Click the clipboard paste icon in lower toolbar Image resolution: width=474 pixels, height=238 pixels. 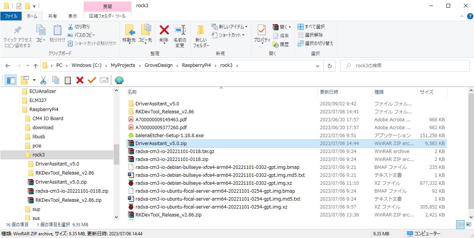click(x=68, y=80)
